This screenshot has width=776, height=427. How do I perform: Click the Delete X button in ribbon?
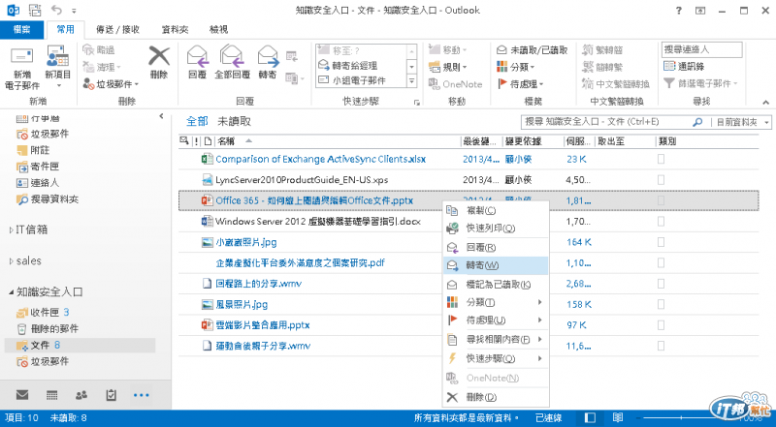point(159,63)
